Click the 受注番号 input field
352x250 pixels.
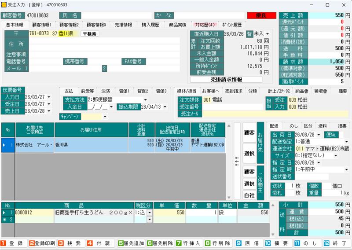[x=233, y=107]
